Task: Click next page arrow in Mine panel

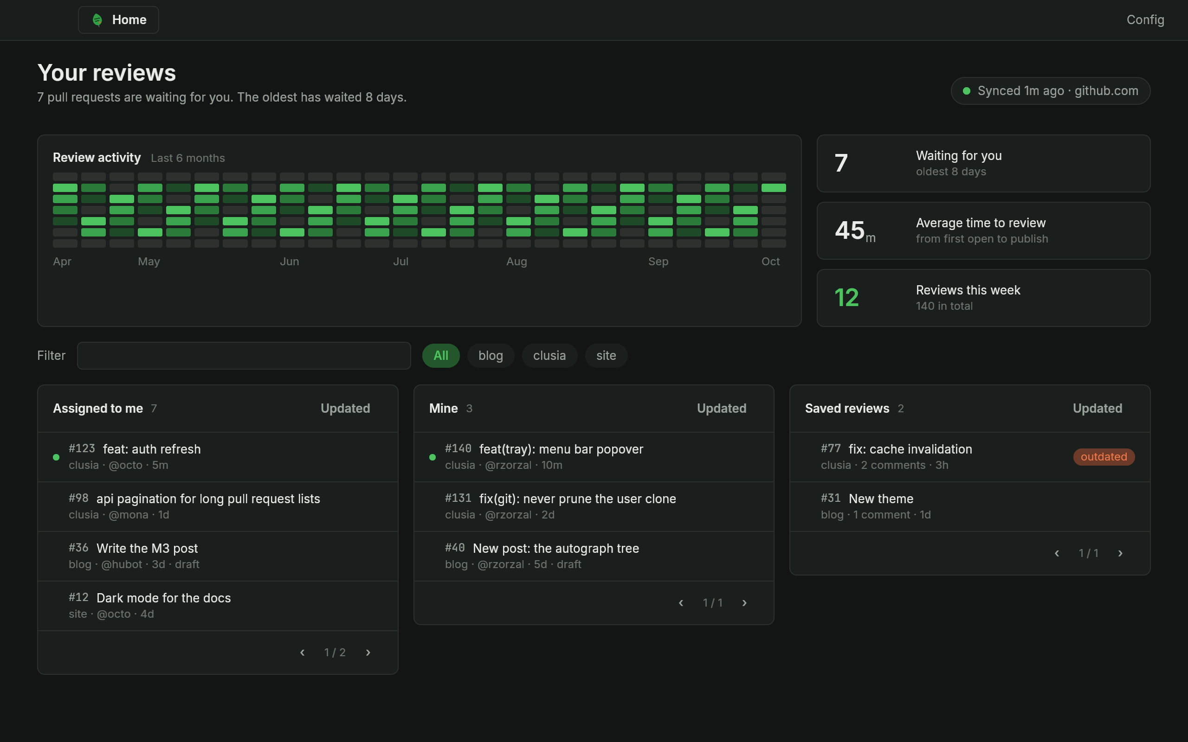Action: tap(744, 602)
